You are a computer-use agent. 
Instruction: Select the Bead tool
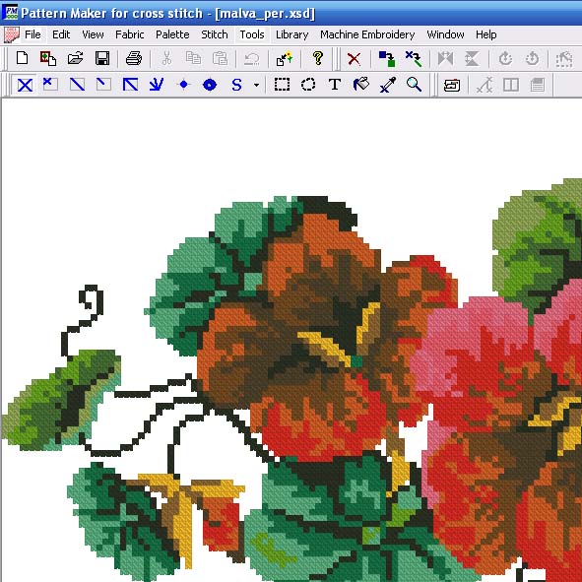(x=210, y=85)
